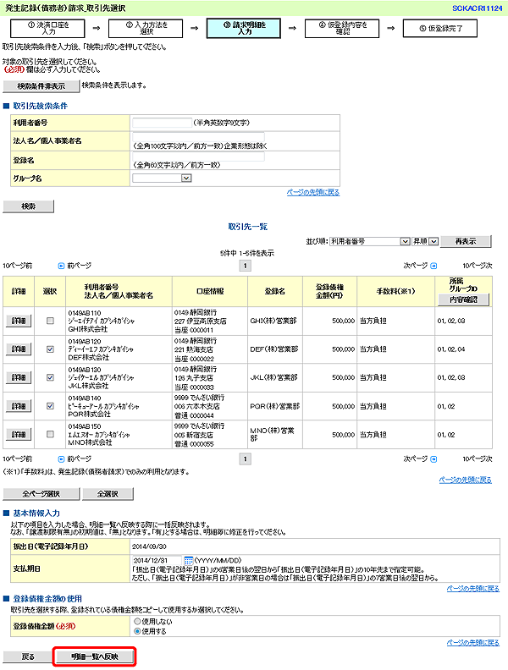Click ページの先頭に戻る link below 支払期日 section
Viewport: 508px width, 670px height.
click(x=473, y=589)
